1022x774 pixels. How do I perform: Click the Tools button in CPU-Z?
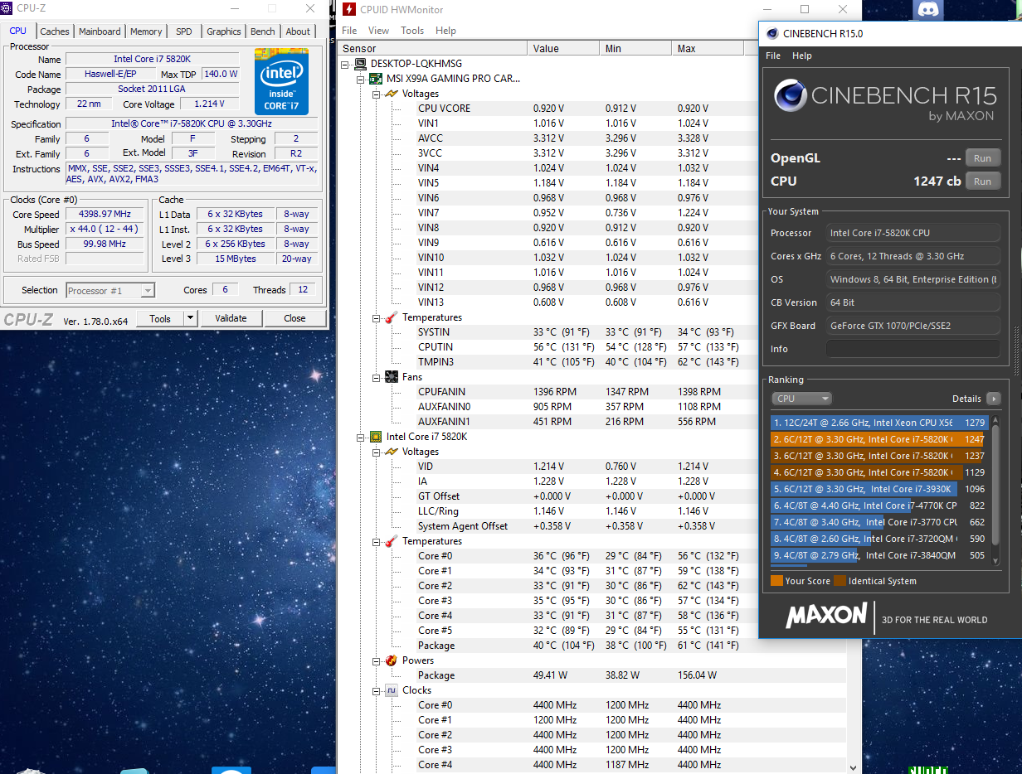pos(160,318)
